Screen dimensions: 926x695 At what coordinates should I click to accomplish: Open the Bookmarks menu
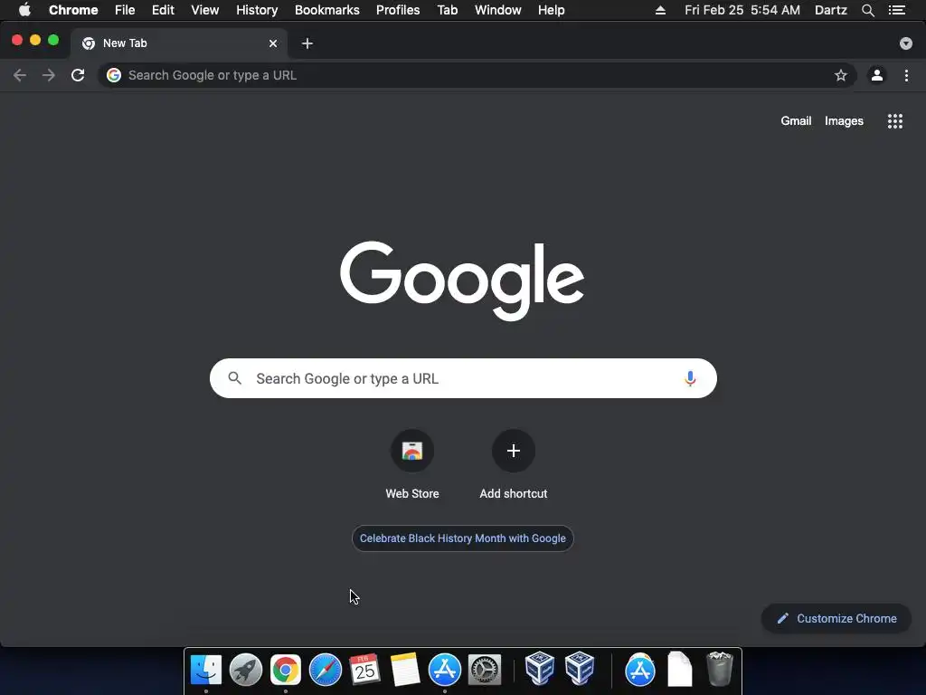tap(327, 10)
